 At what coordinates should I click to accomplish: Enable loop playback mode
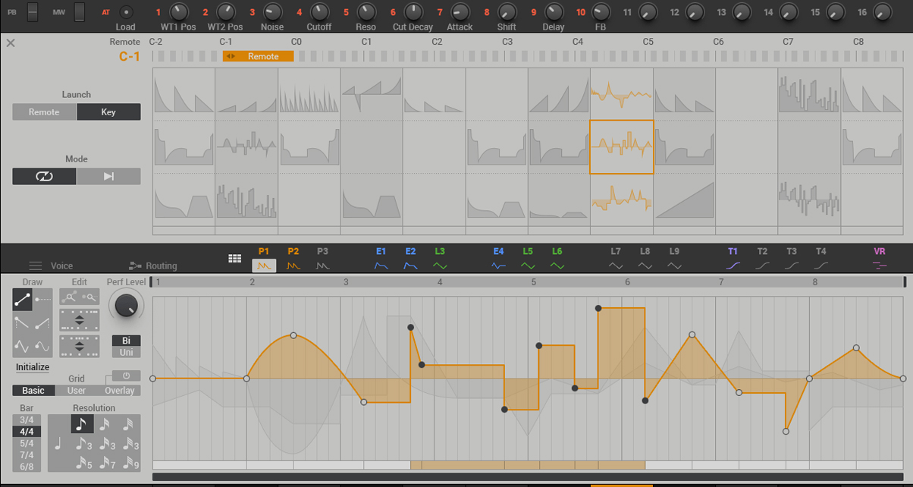pos(44,176)
